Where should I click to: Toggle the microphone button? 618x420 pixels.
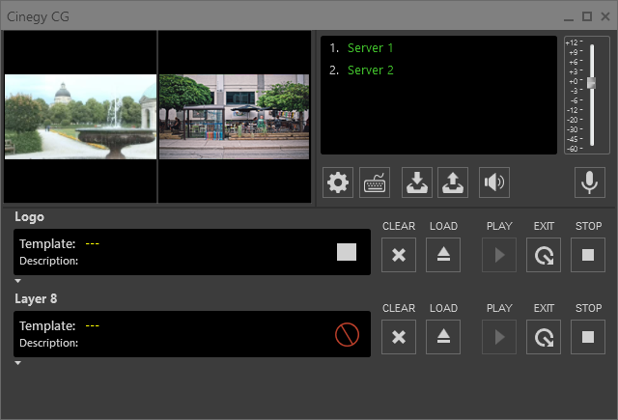pyautogui.click(x=586, y=182)
